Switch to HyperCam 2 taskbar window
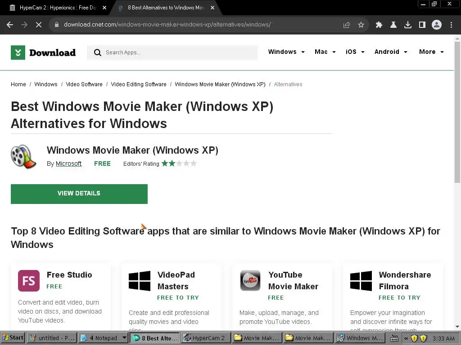461x345 pixels. tap(205, 338)
